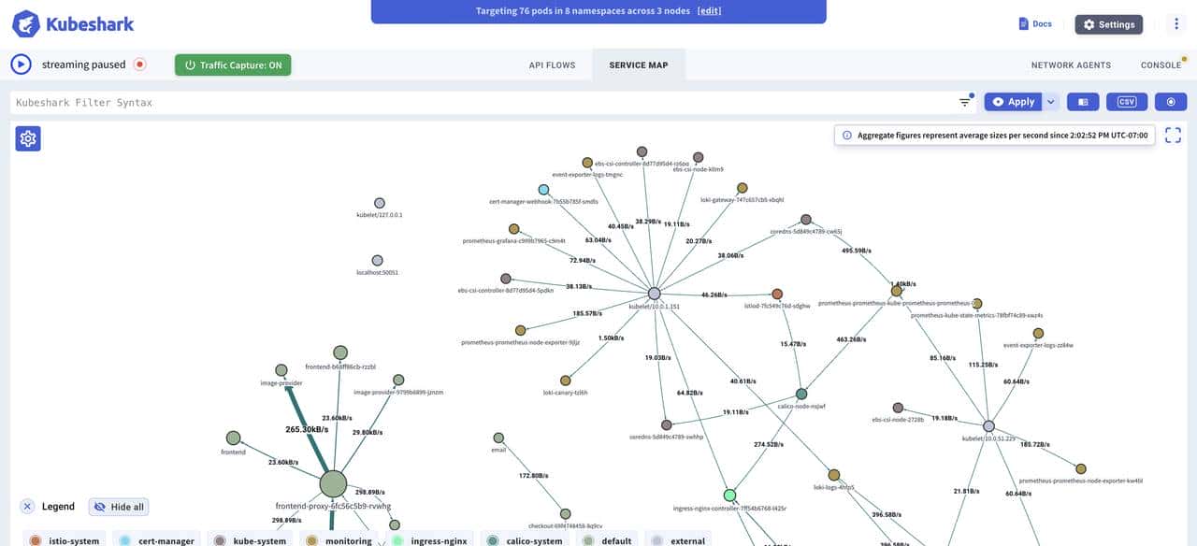
Task: Click the Kubeshark Filter Syntax input field
Action: coord(374,101)
